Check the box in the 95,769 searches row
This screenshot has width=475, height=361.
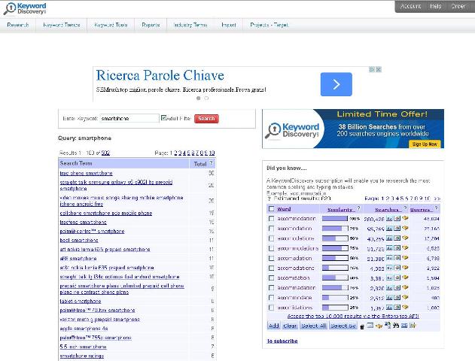tap(272, 229)
